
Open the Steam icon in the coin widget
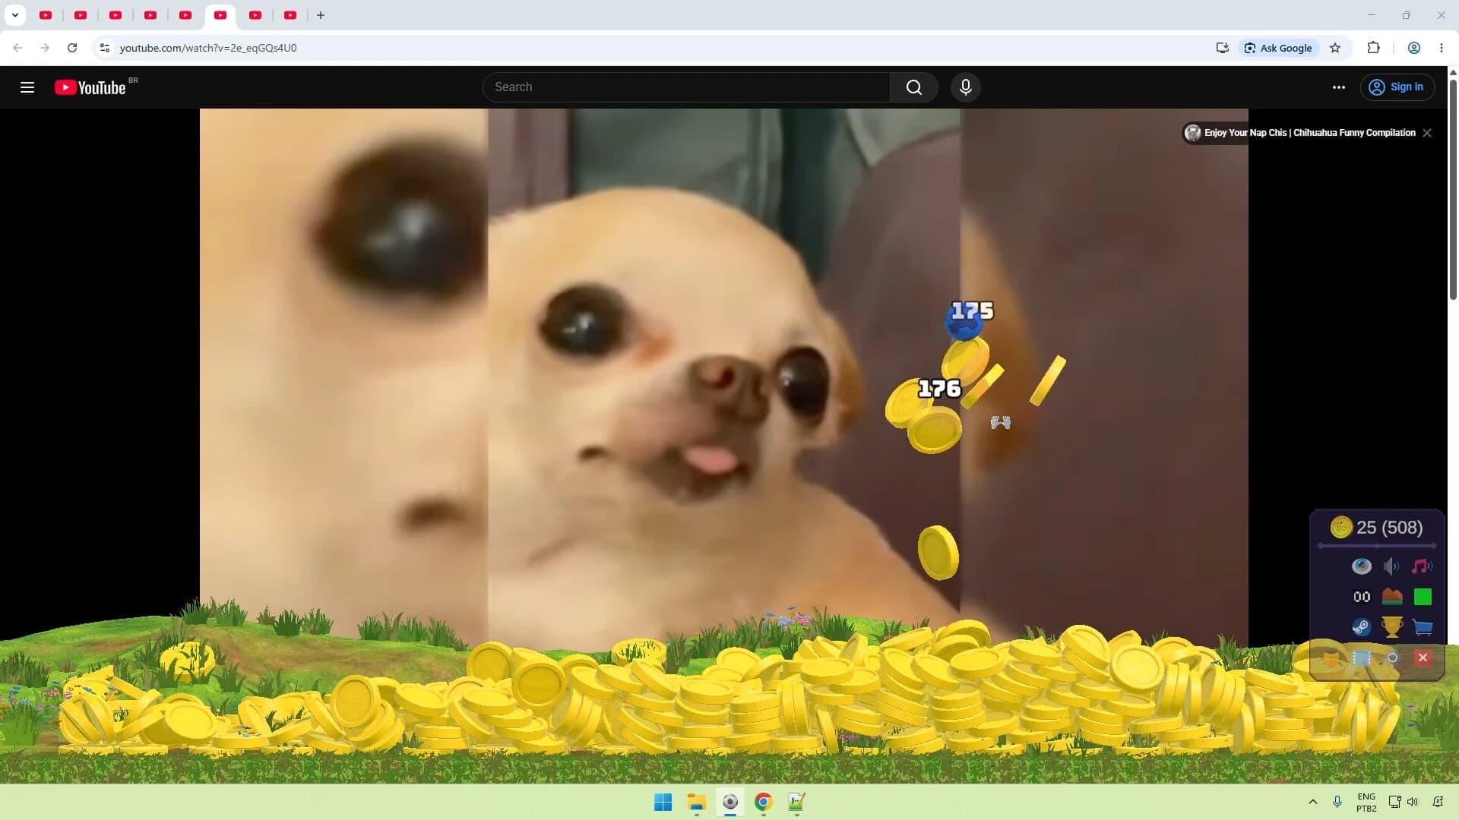point(1361,627)
